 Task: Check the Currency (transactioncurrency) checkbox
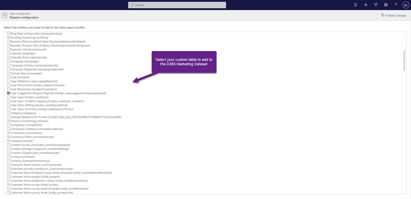pos(8,161)
